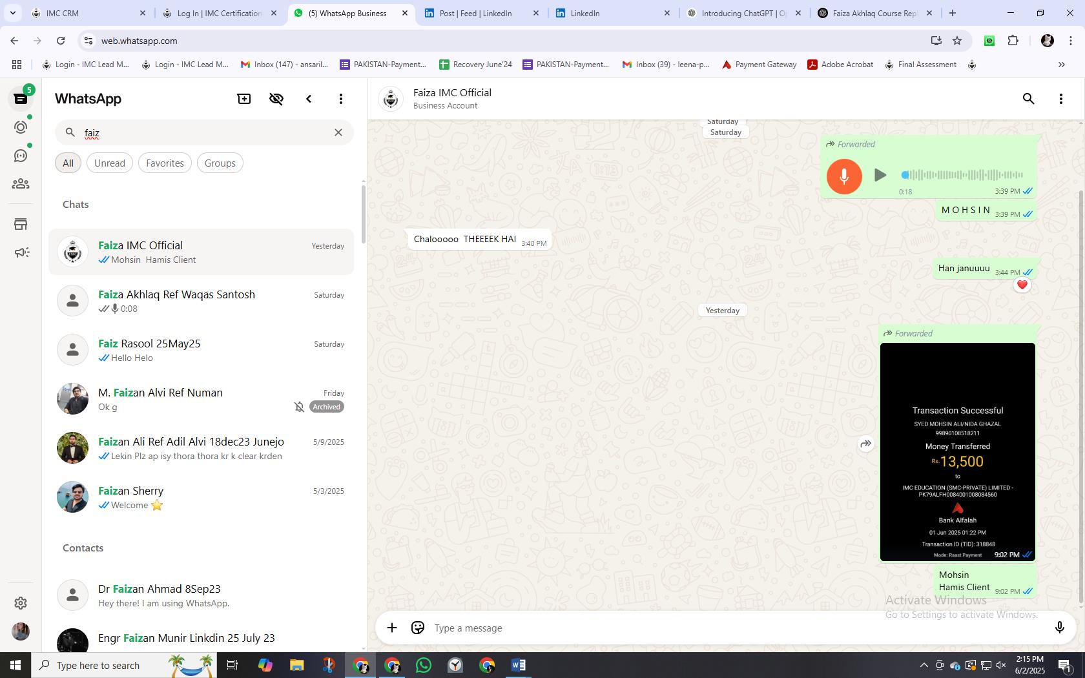Screen dimensions: 1085x678
Task: Open the tab groups grid icon in bookmarks bar
Action: click(17, 65)
